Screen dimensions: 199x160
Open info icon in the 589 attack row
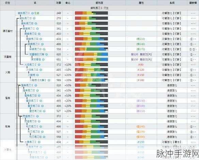click(49, 80)
